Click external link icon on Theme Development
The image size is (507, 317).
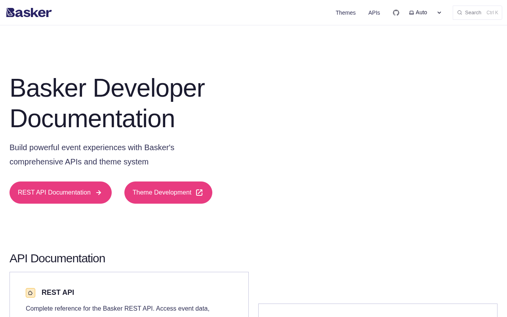199,193
